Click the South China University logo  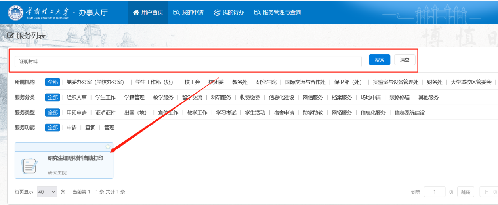pyautogui.click(x=16, y=12)
